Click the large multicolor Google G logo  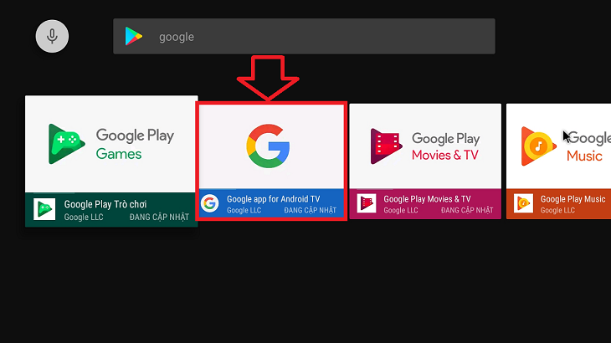(268, 146)
